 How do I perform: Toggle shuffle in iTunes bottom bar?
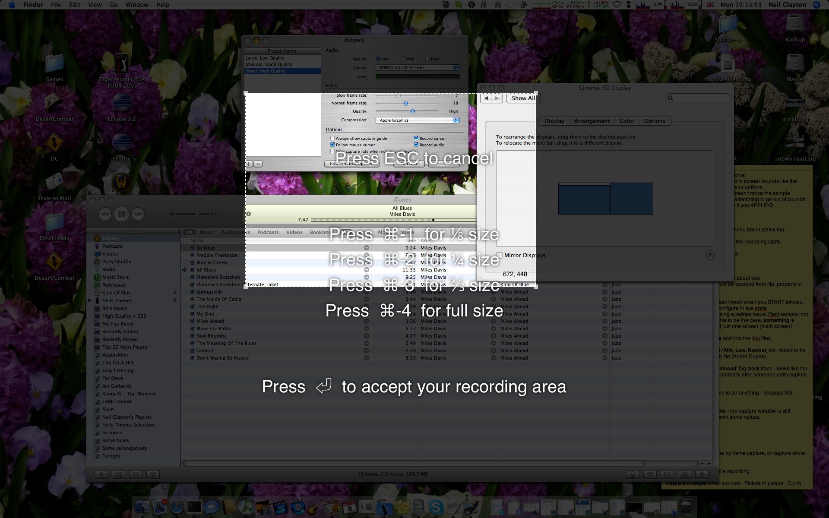click(118, 474)
